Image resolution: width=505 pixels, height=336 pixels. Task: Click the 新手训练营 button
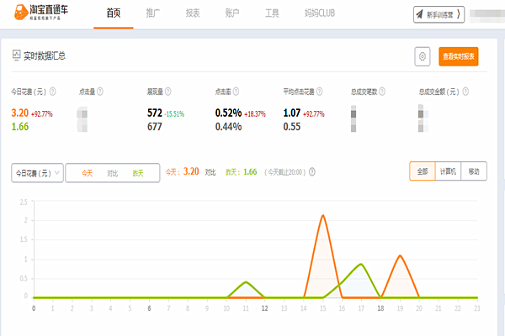pyautogui.click(x=439, y=14)
